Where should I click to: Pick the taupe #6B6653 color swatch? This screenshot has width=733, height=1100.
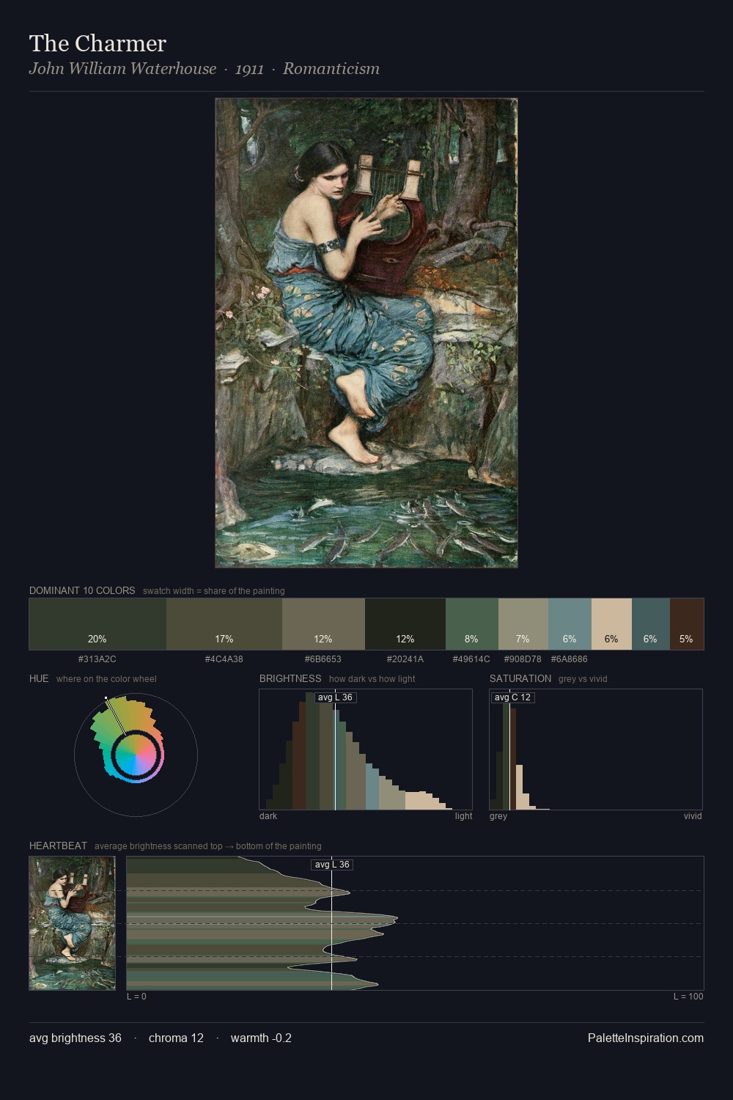coord(323,624)
